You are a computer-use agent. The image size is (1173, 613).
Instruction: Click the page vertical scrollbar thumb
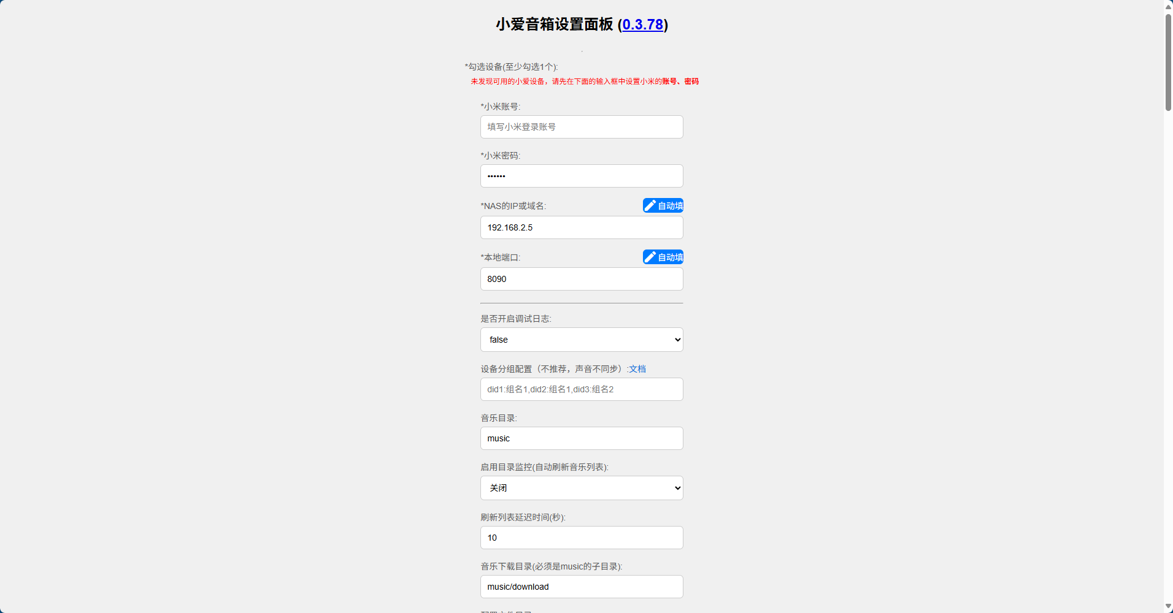[x=1168, y=62]
